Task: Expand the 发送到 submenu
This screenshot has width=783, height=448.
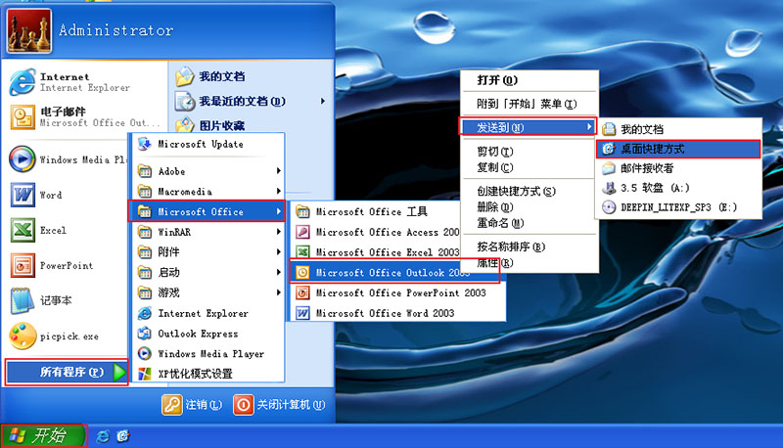Action: click(x=528, y=127)
